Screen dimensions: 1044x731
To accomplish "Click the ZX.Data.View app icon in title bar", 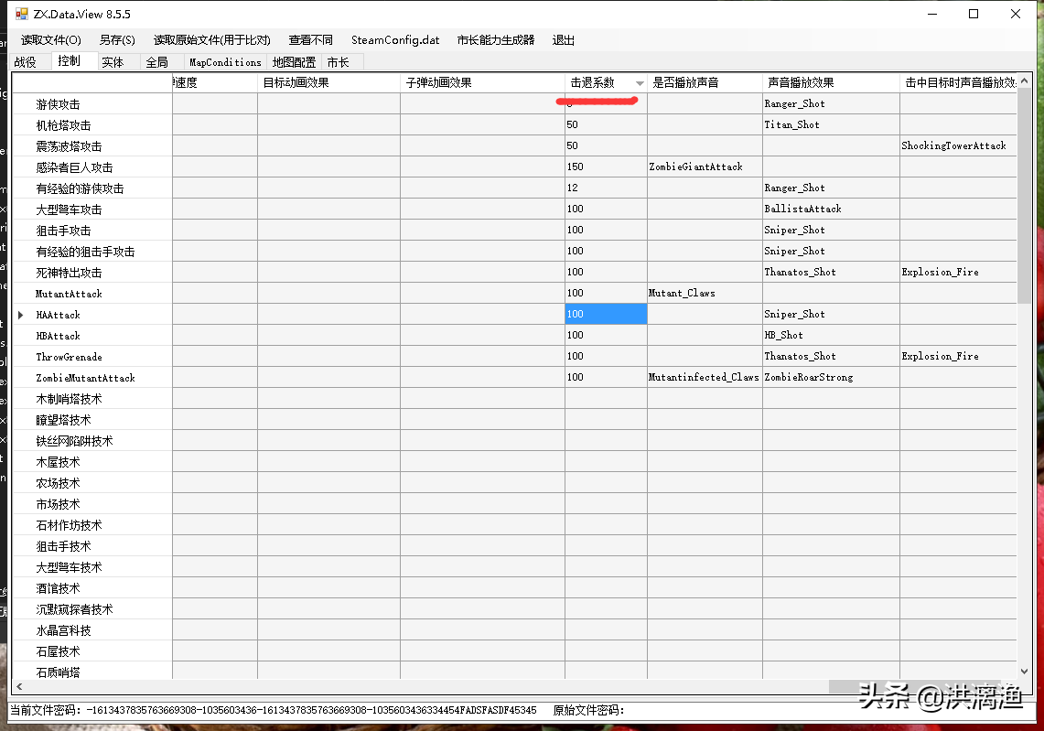I will (x=22, y=14).
